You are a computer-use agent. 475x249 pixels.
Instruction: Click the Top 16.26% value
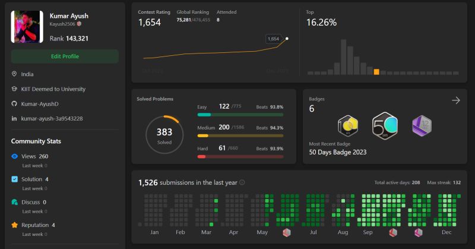tap(321, 23)
